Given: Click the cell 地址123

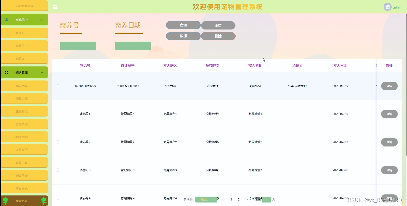Looking at the screenshot, I should point(255,86).
